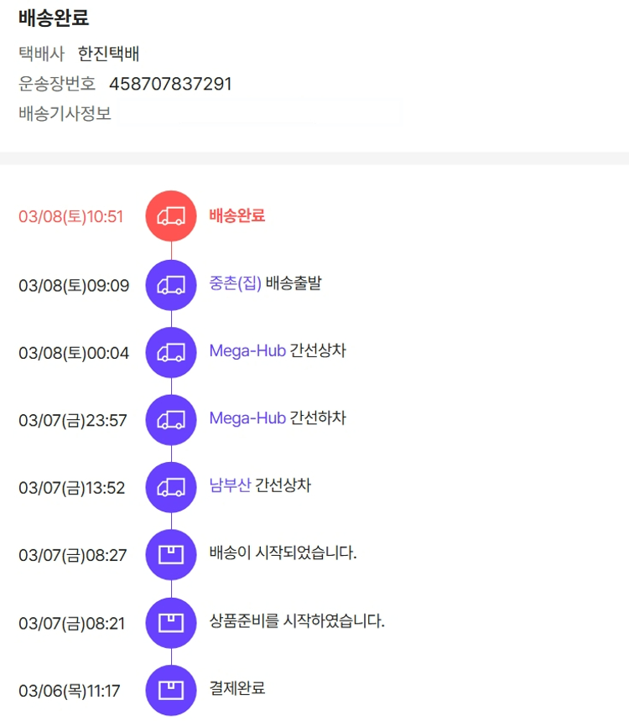Click the 배송기사정보 label
Image resolution: width=629 pixels, height=721 pixels.
(x=65, y=113)
